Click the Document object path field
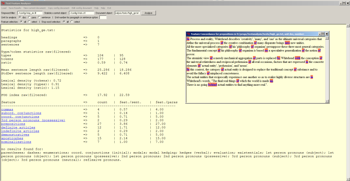 127,13
